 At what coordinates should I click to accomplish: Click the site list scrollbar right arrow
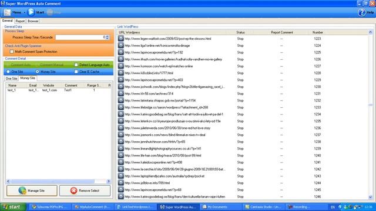[108, 181]
